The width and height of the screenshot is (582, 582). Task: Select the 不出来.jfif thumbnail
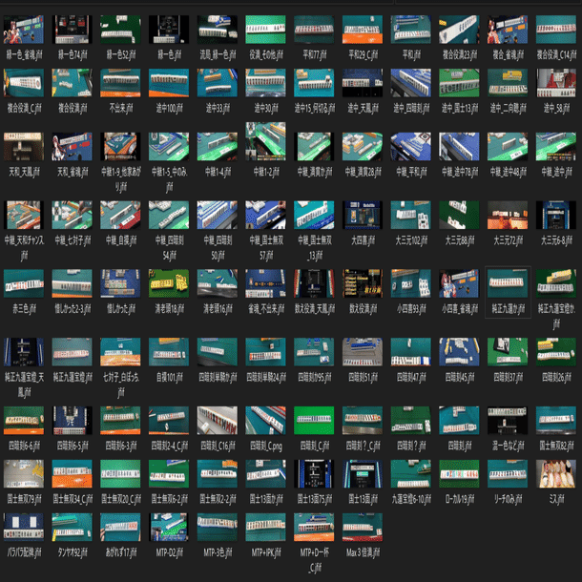point(120,83)
